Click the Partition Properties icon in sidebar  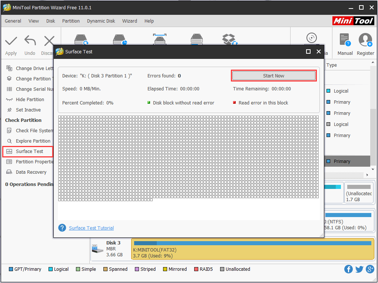point(9,162)
